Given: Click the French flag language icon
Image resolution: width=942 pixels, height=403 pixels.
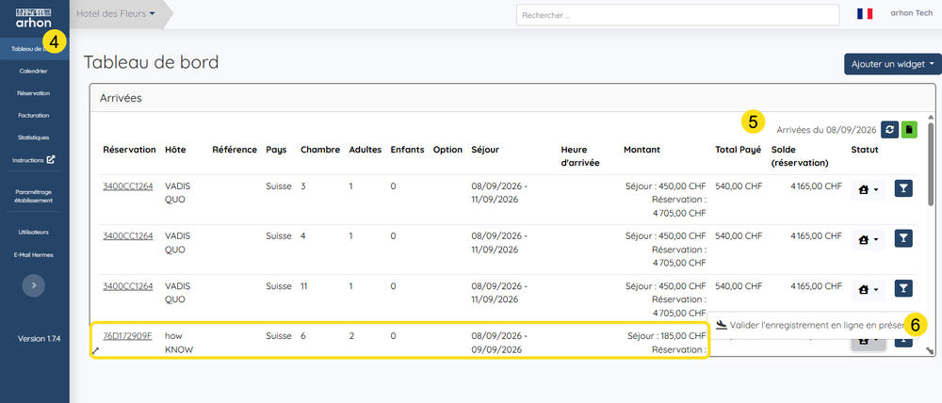Looking at the screenshot, I should (x=865, y=14).
